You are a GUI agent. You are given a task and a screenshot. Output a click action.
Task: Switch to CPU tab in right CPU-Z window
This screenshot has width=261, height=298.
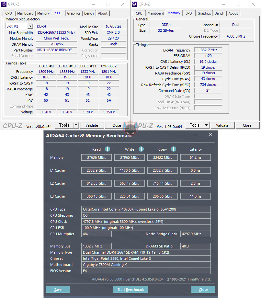139,13
